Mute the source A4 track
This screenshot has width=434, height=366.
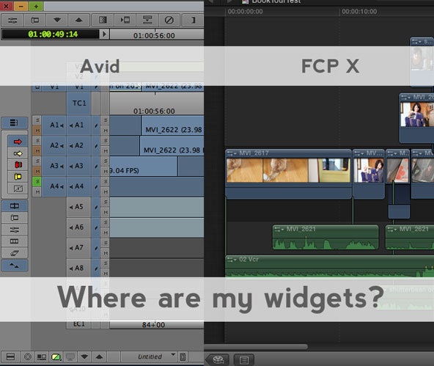[37, 192]
